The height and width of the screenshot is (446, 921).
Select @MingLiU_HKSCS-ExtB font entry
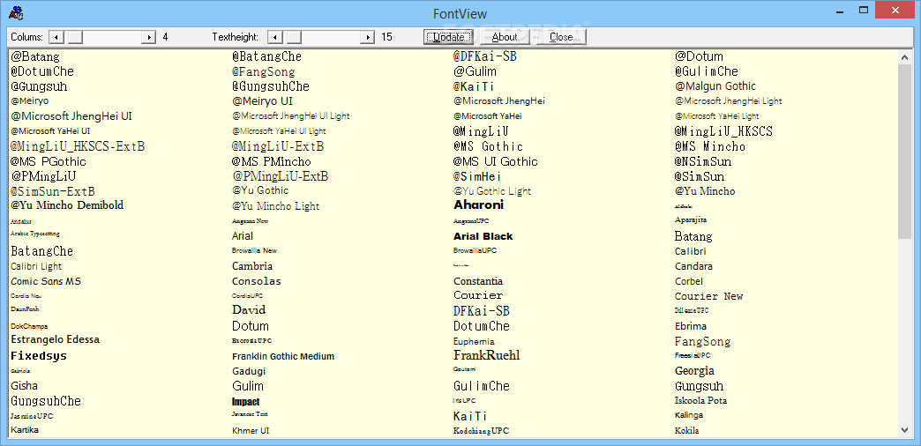(78, 146)
